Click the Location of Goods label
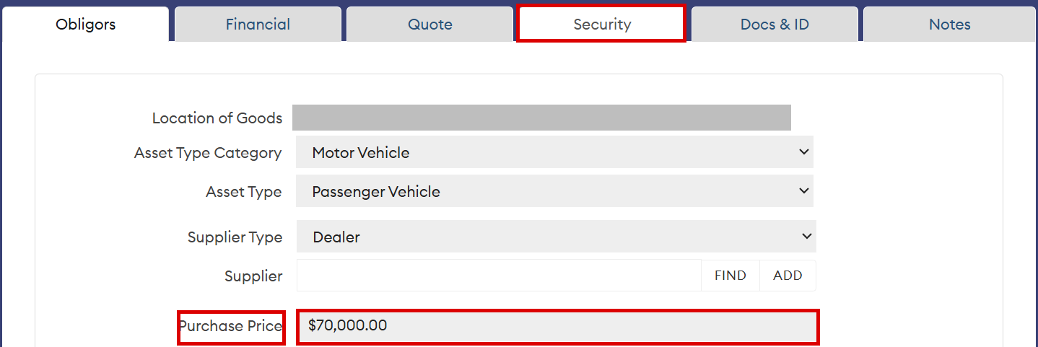Image resolution: width=1038 pixels, height=347 pixels. click(217, 118)
